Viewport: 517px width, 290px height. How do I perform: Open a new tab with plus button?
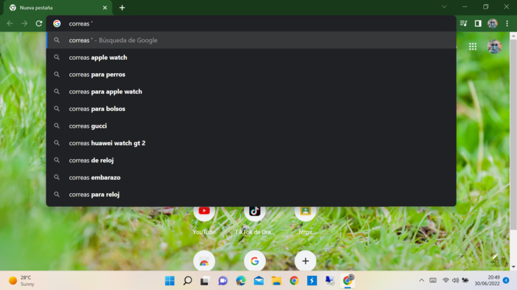coord(122,7)
